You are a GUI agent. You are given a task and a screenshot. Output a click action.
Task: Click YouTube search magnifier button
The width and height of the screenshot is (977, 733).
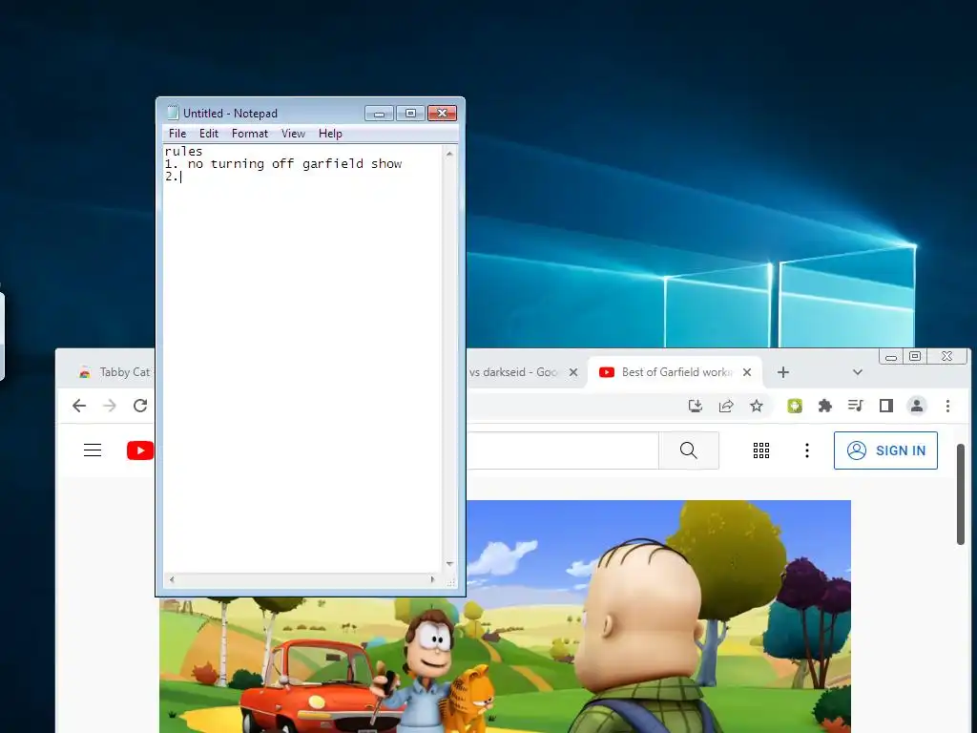[689, 450]
